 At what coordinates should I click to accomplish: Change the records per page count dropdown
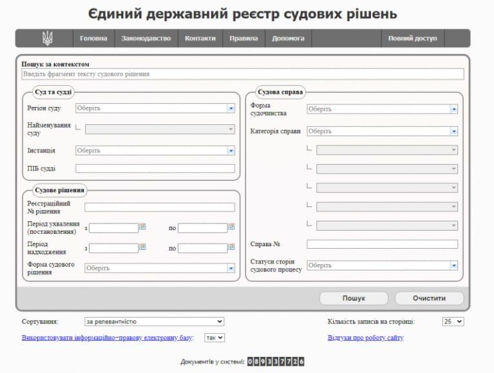[x=453, y=321]
